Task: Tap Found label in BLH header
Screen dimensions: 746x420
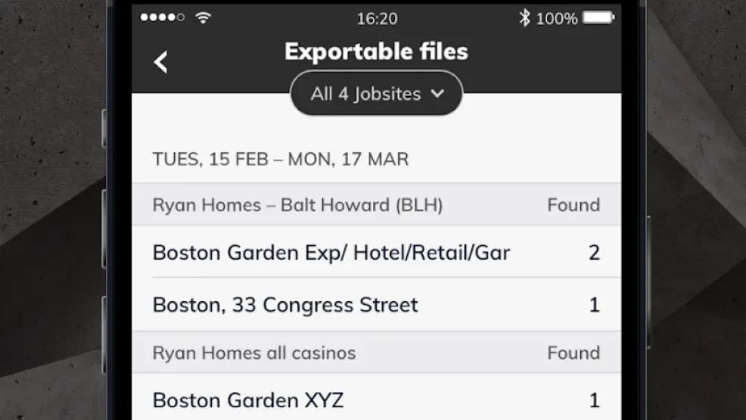Action: [x=573, y=205]
